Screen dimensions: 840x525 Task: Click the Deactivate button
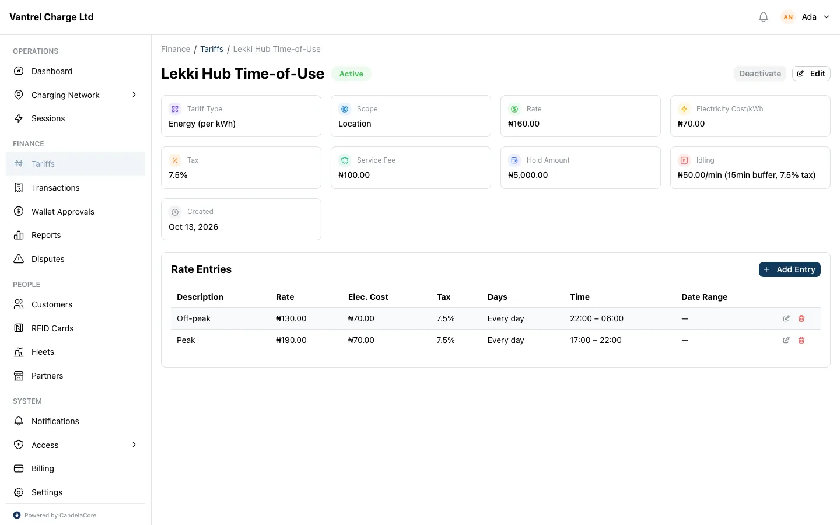click(x=760, y=73)
